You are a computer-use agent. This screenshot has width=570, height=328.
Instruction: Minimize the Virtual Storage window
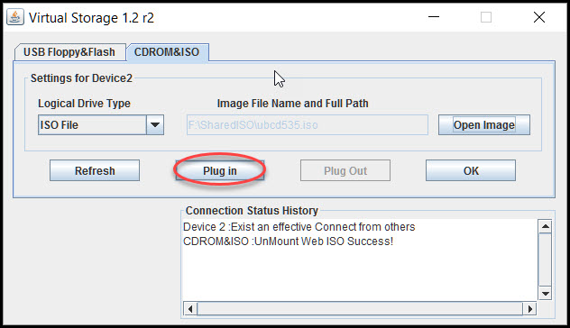click(x=434, y=17)
